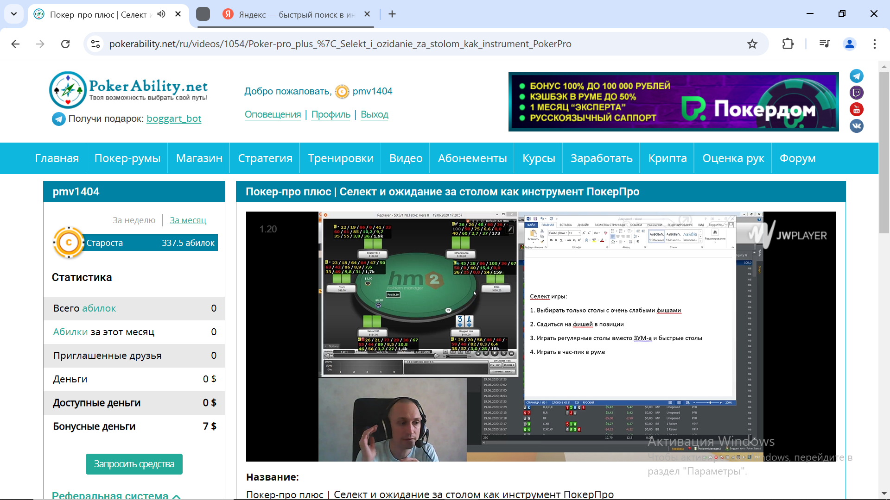Click the Староста 337.5 абилок progress bar

click(151, 243)
